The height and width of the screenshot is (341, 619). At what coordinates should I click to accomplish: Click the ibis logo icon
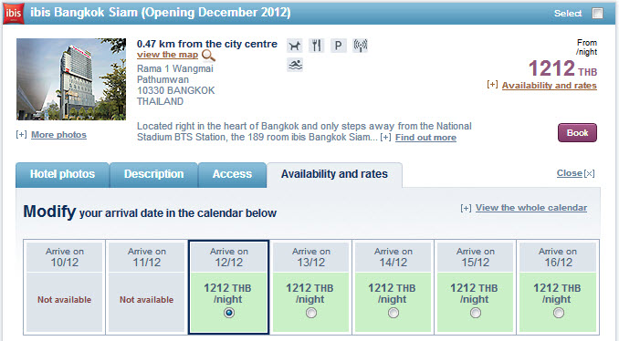14,13
